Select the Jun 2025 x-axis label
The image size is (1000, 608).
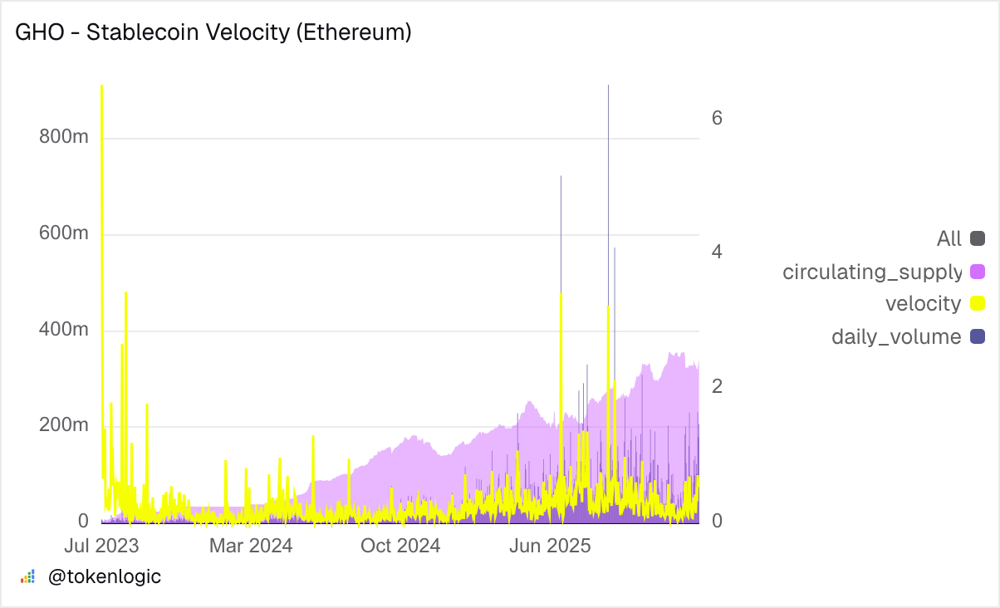click(x=550, y=546)
